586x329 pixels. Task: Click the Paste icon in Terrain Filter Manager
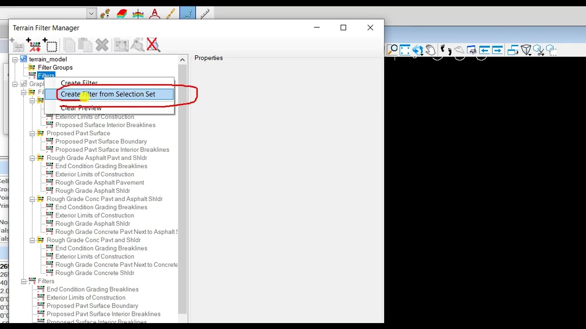85,45
